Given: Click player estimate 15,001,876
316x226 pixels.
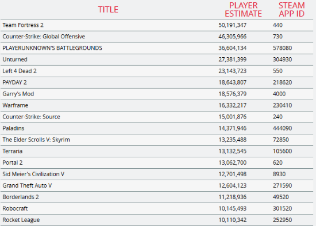Looking at the screenshot, I should tap(232, 117).
